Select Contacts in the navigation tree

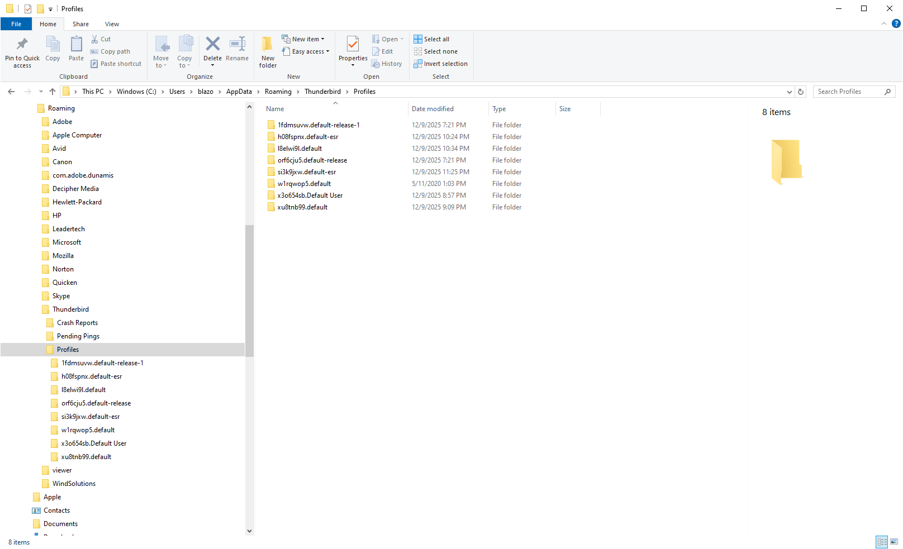56,510
